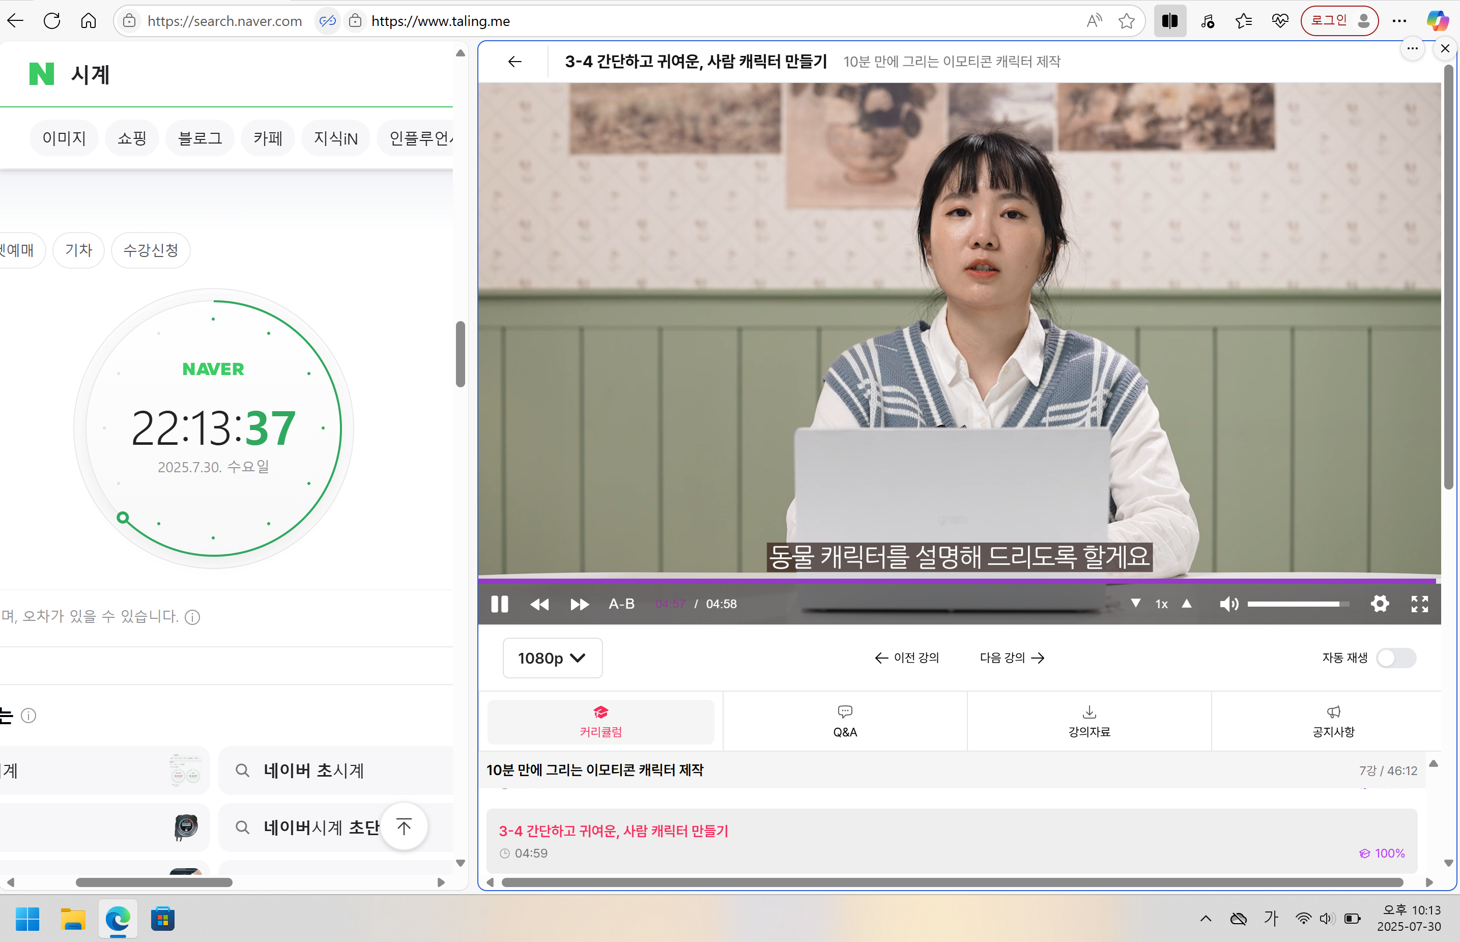Open the video player settings gear
The height and width of the screenshot is (942, 1460).
point(1380,604)
